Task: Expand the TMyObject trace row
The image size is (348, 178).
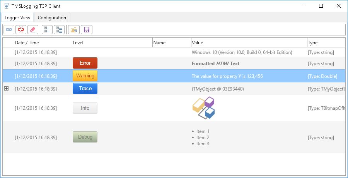Action: click(x=6, y=89)
